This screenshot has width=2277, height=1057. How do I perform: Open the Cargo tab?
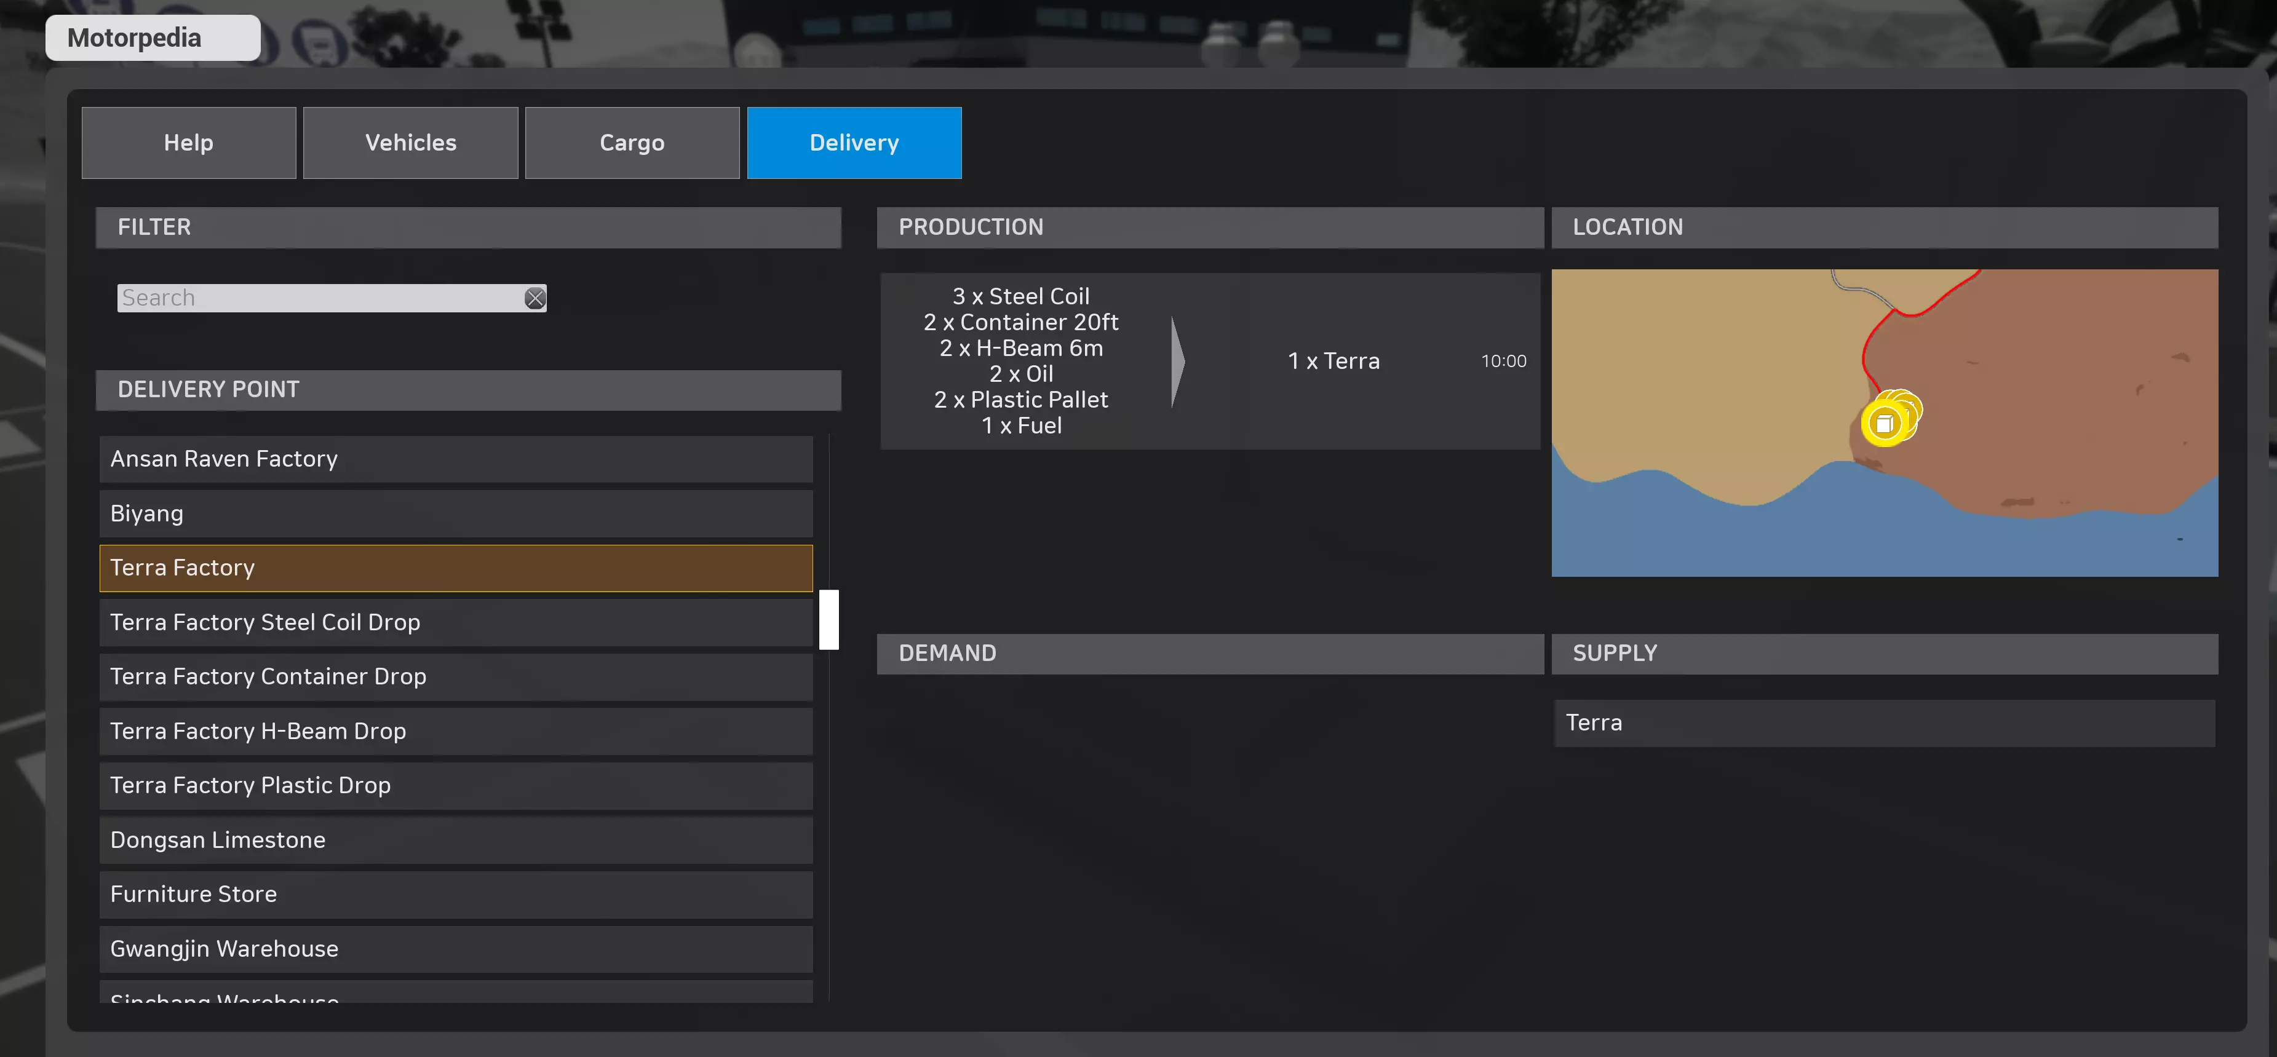pos(632,143)
